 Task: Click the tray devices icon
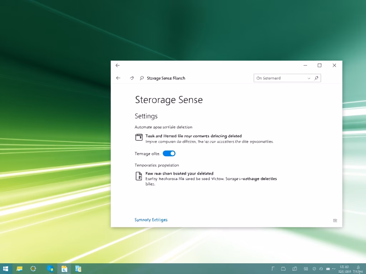coord(295,269)
